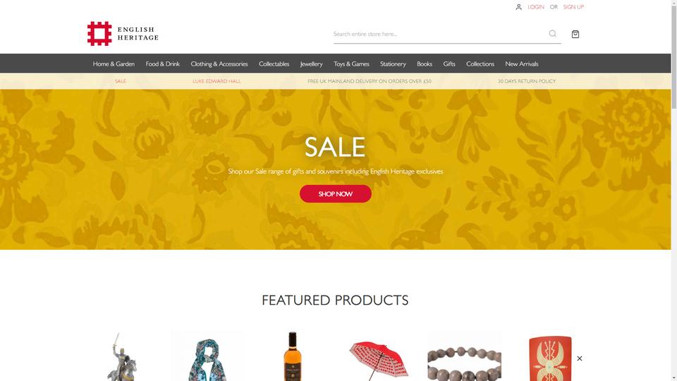View the whisky bottle product

tap(292, 356)
